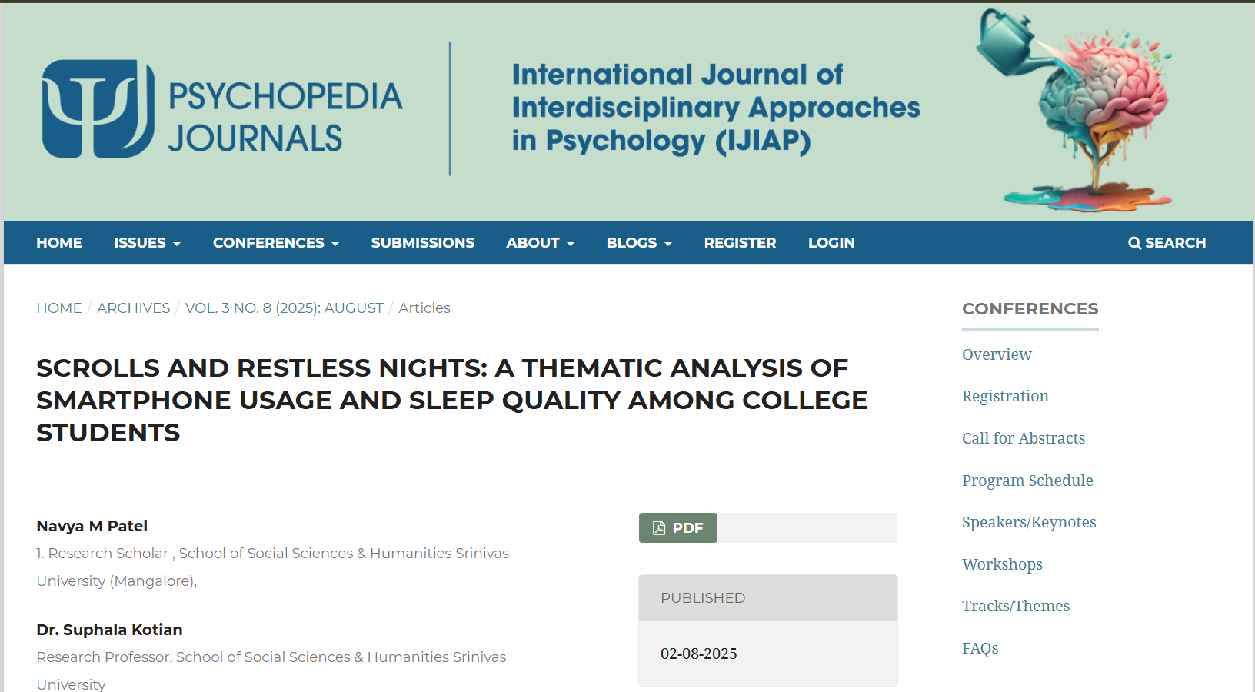Click Register in the navigation bar
Viewport: 1255px width, 692px height.
click(x=740, y=243)
